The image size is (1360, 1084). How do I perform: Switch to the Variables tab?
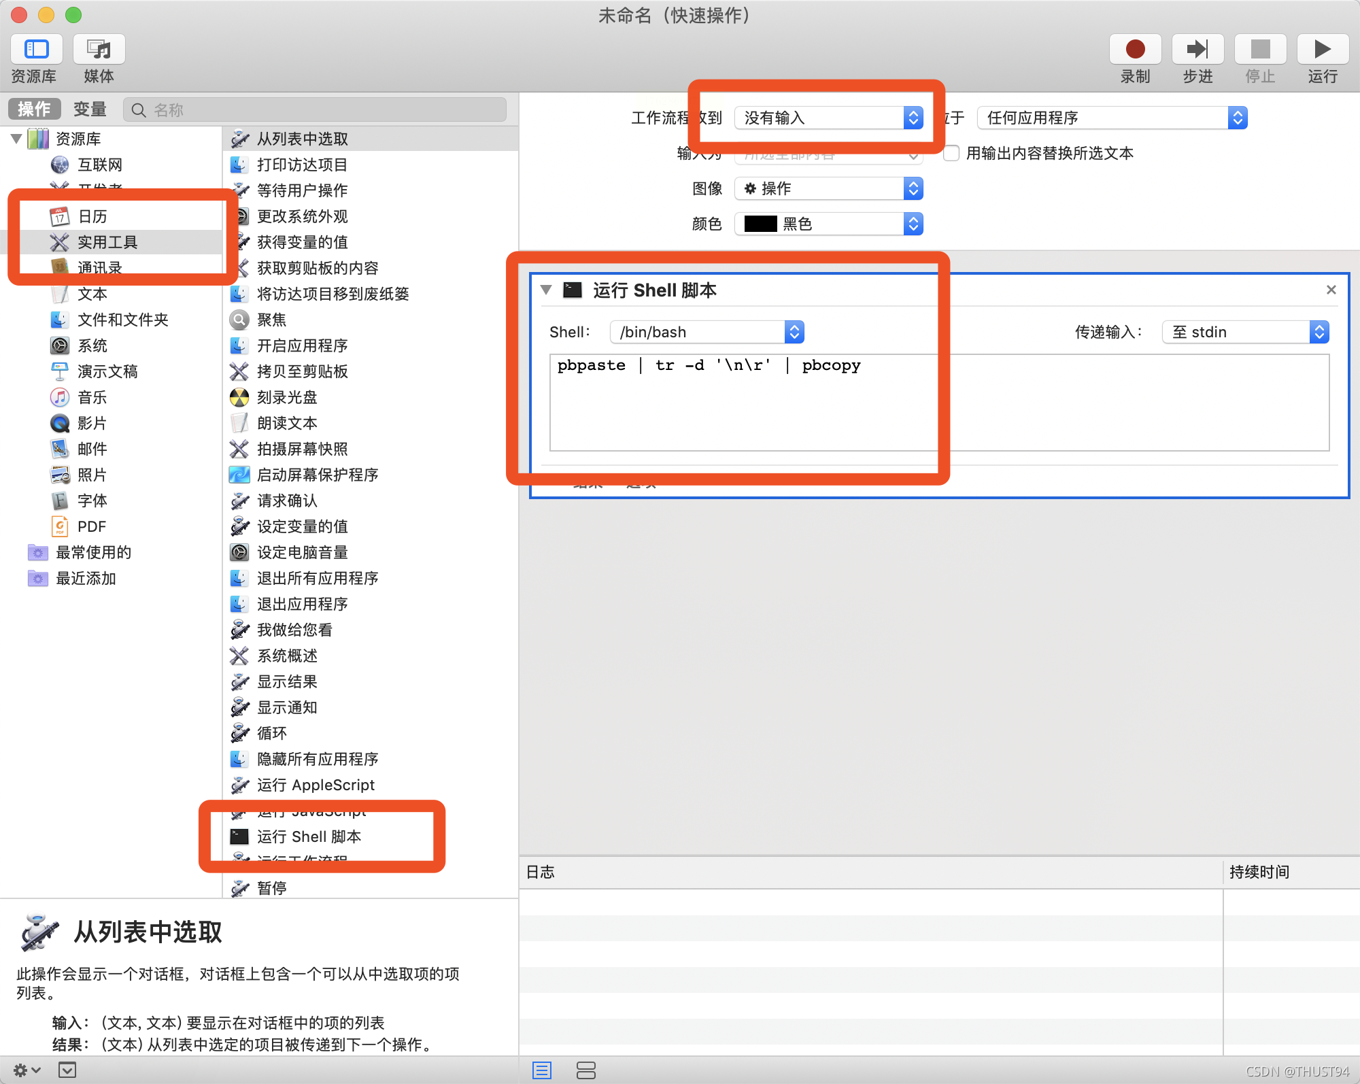(90, 109)
